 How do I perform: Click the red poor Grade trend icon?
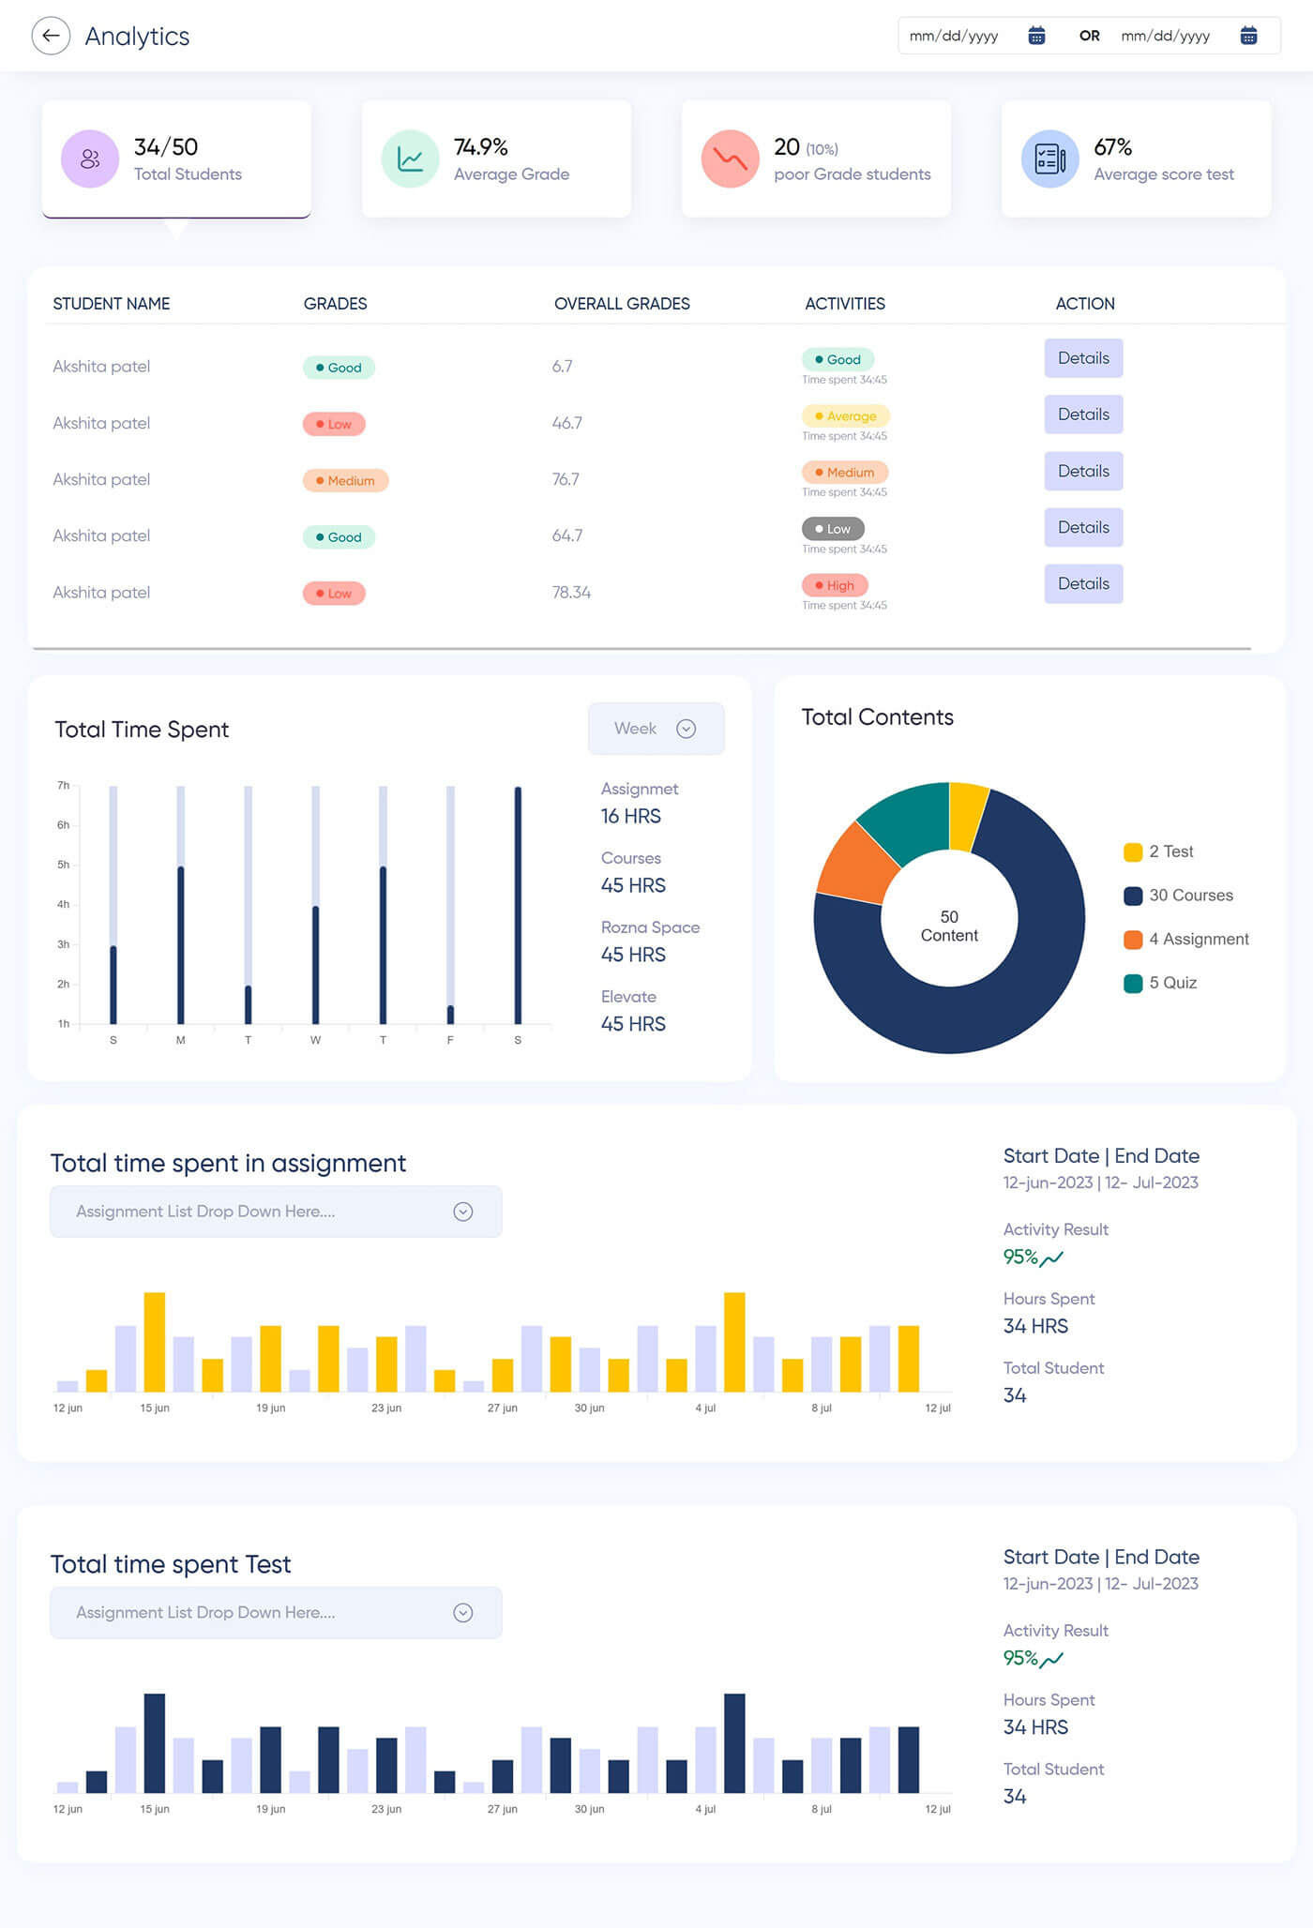[730, 159]
